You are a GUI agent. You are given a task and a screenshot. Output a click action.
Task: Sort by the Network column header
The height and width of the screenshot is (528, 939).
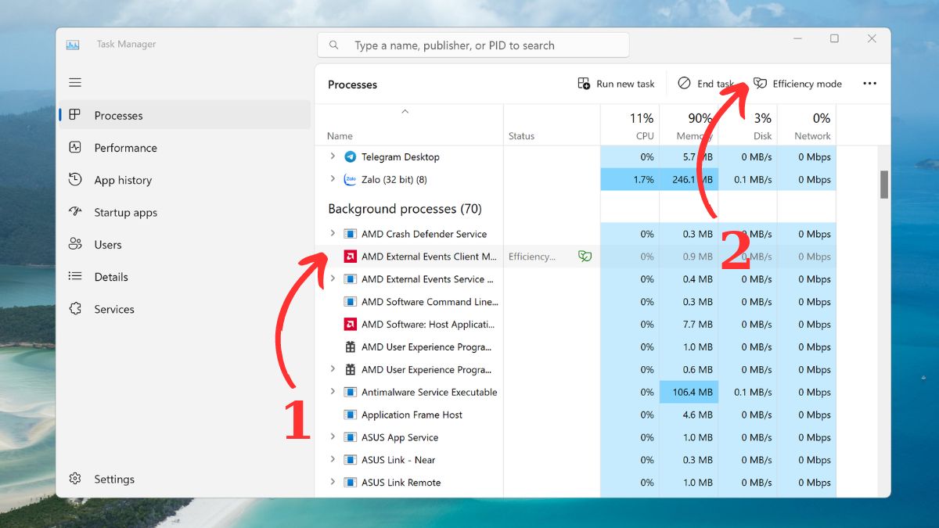point(812,135)
